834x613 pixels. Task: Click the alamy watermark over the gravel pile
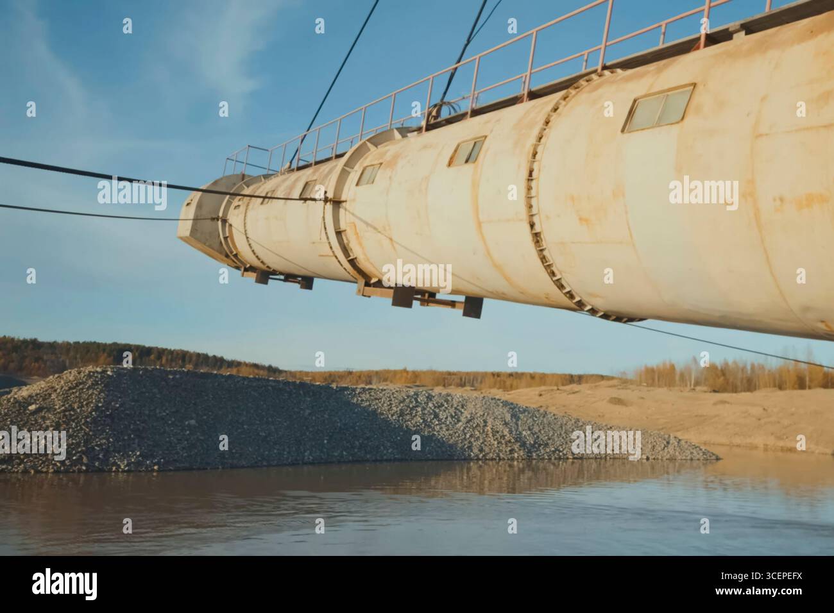coord(606,444)
